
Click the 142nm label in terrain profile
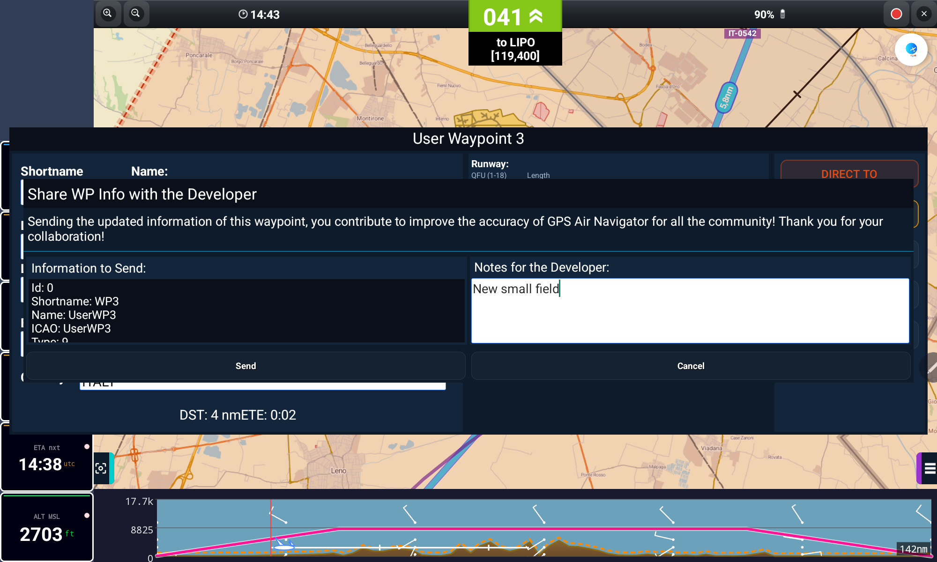pos(914,549)
